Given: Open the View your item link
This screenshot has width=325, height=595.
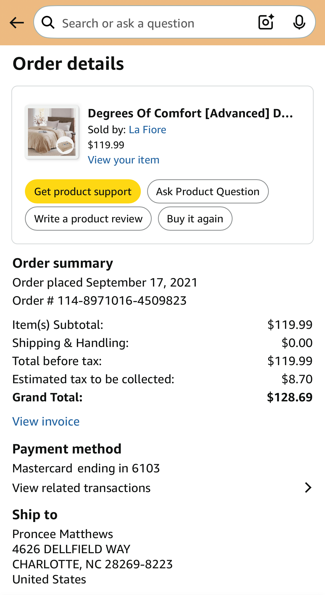Looking at the screenshot, I should coord(123,160).
